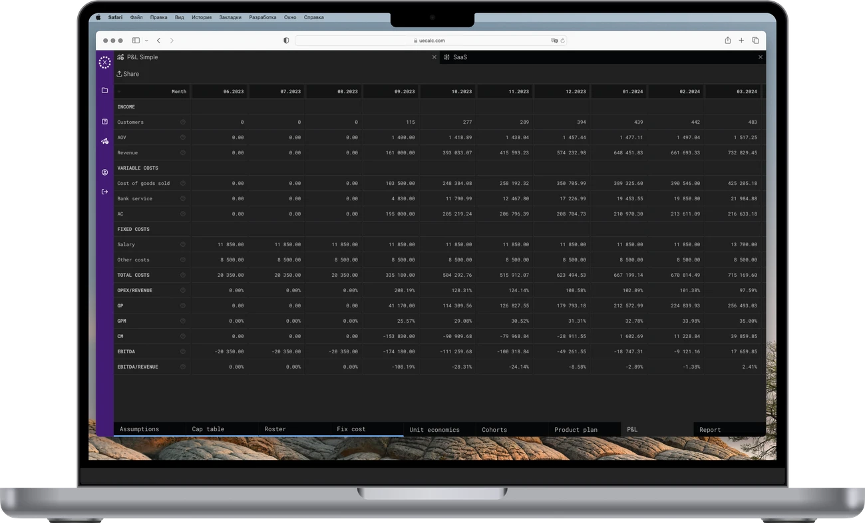Screen dimensions: 865x523
Task: Click the help question-mark sidebar icon
Action: tap(104, 122)
